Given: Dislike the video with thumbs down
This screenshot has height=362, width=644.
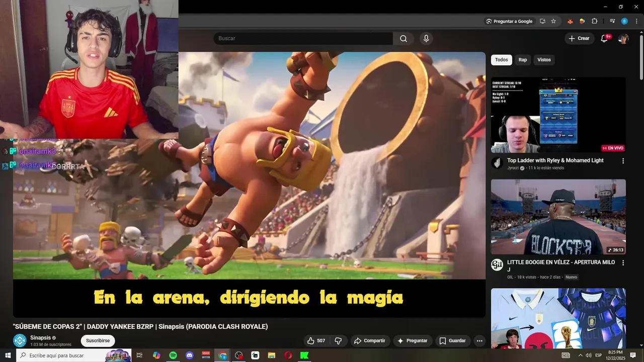Looking at the screenshot, I should pyautogui.click(x=338, y=341).
